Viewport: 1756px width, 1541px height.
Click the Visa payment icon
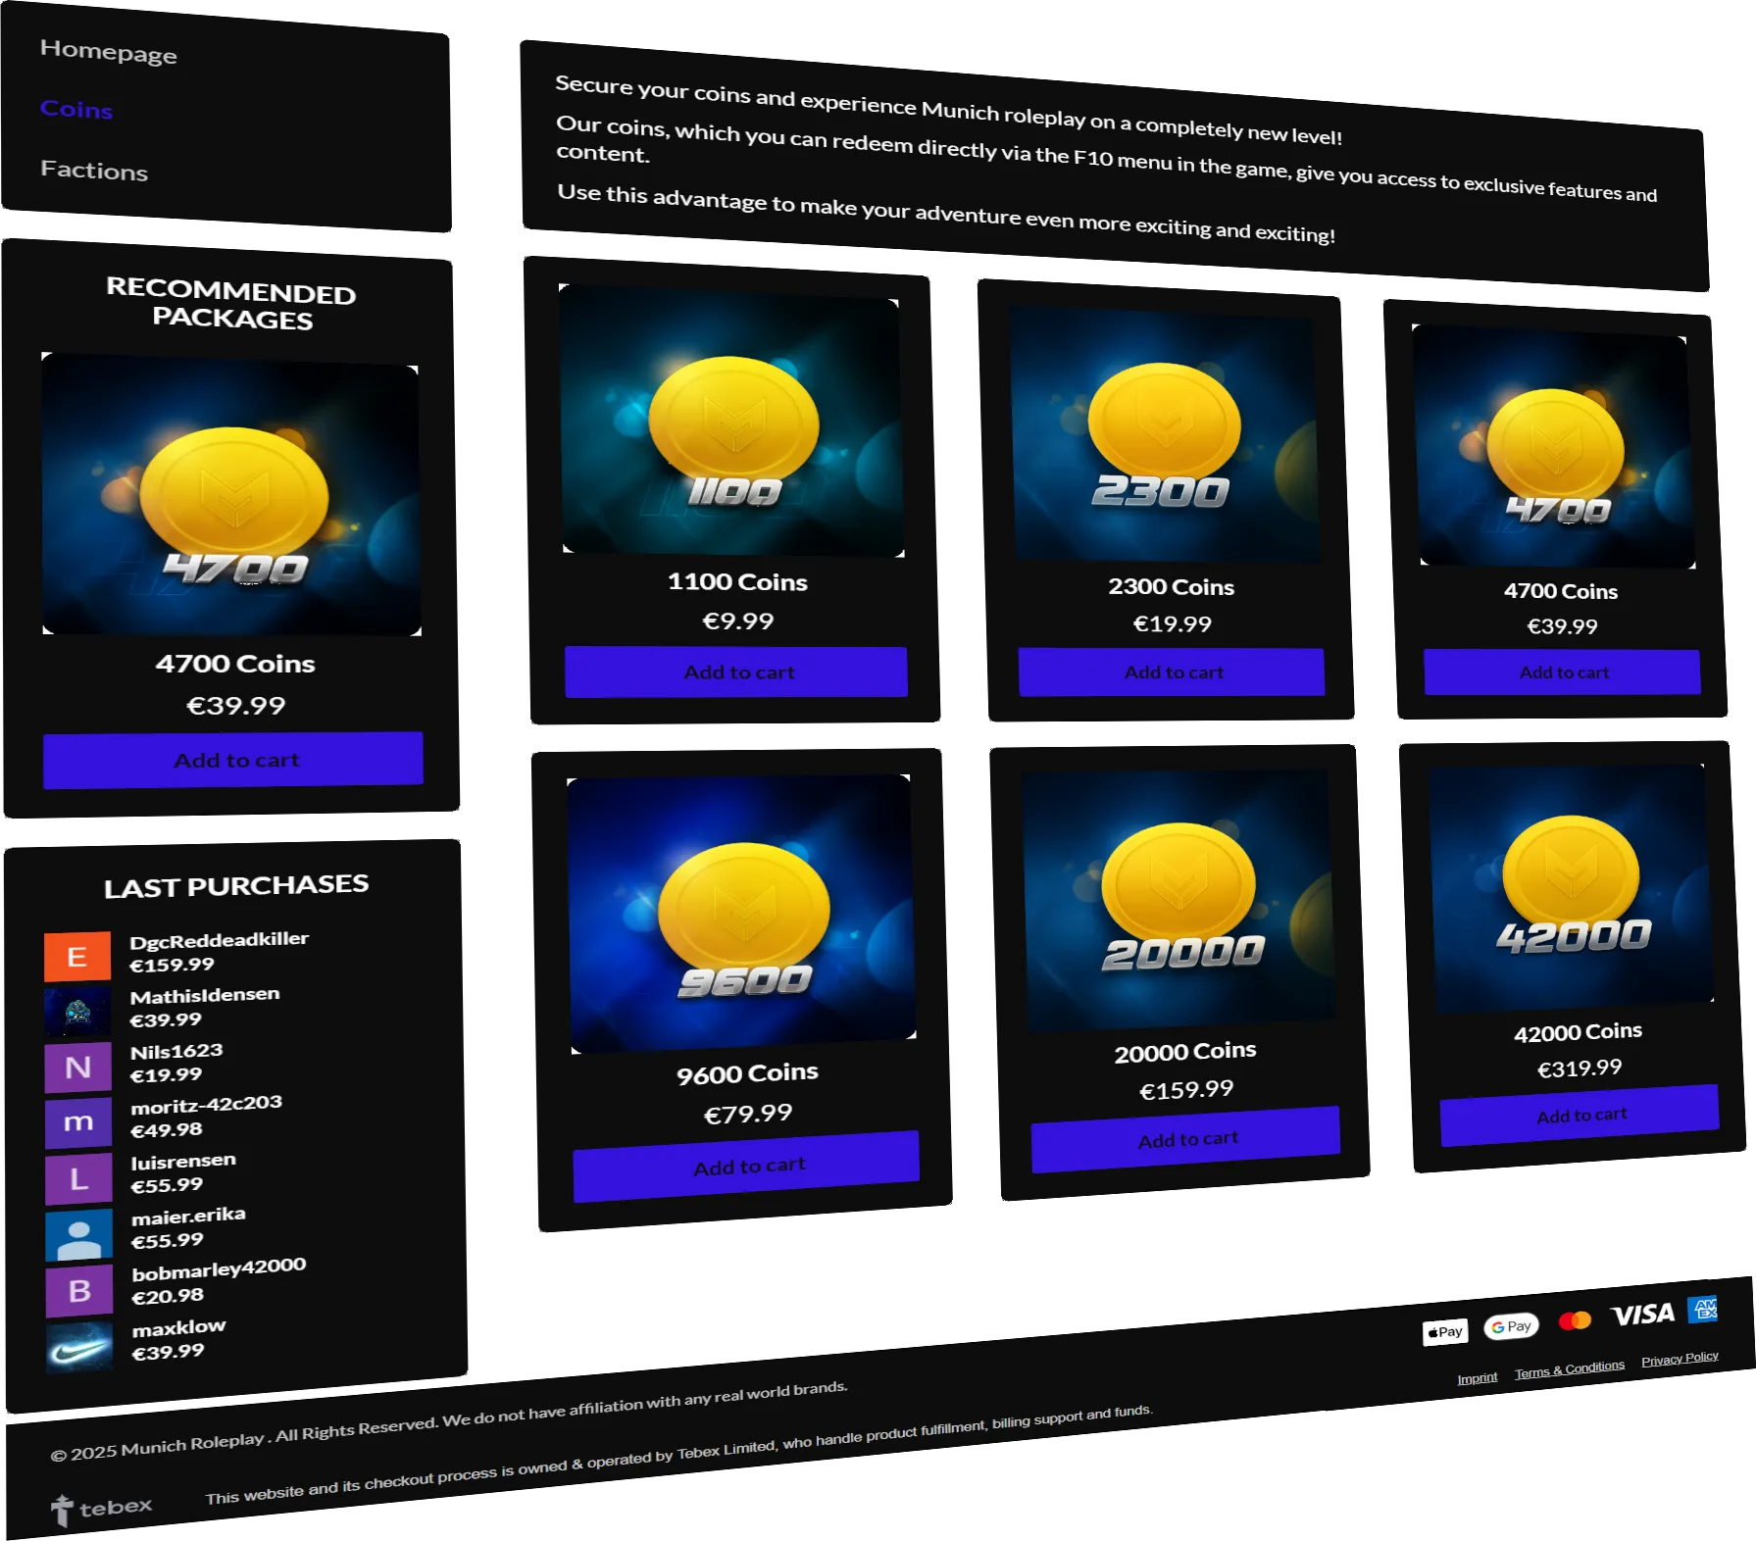(x=1643, y=1314)
